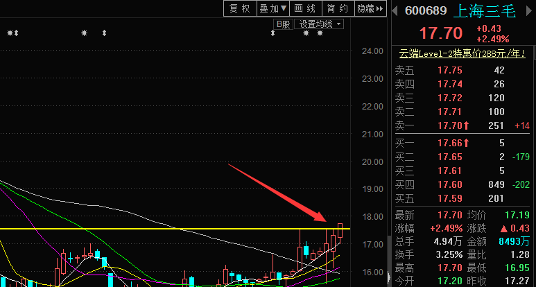Click the 今开 value 17.20
Image resolution: width=536 pixels, height=287 pixels.
(x=450, y=281)
